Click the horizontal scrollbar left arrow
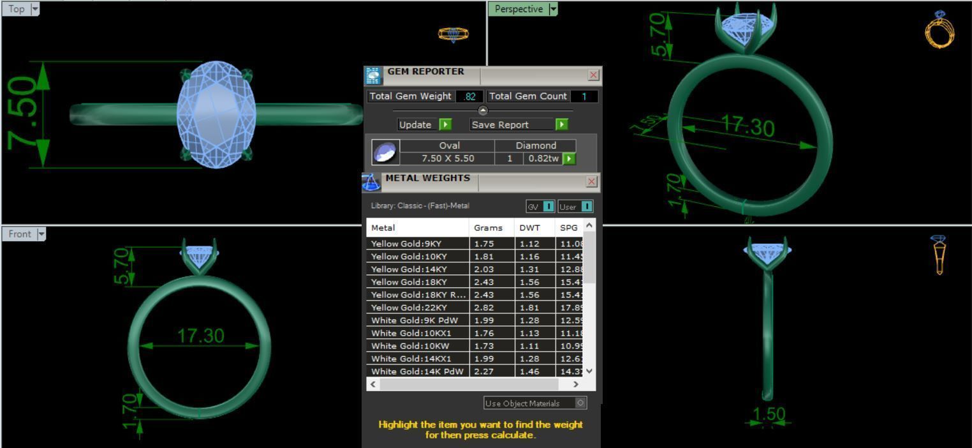 (374, 384)
